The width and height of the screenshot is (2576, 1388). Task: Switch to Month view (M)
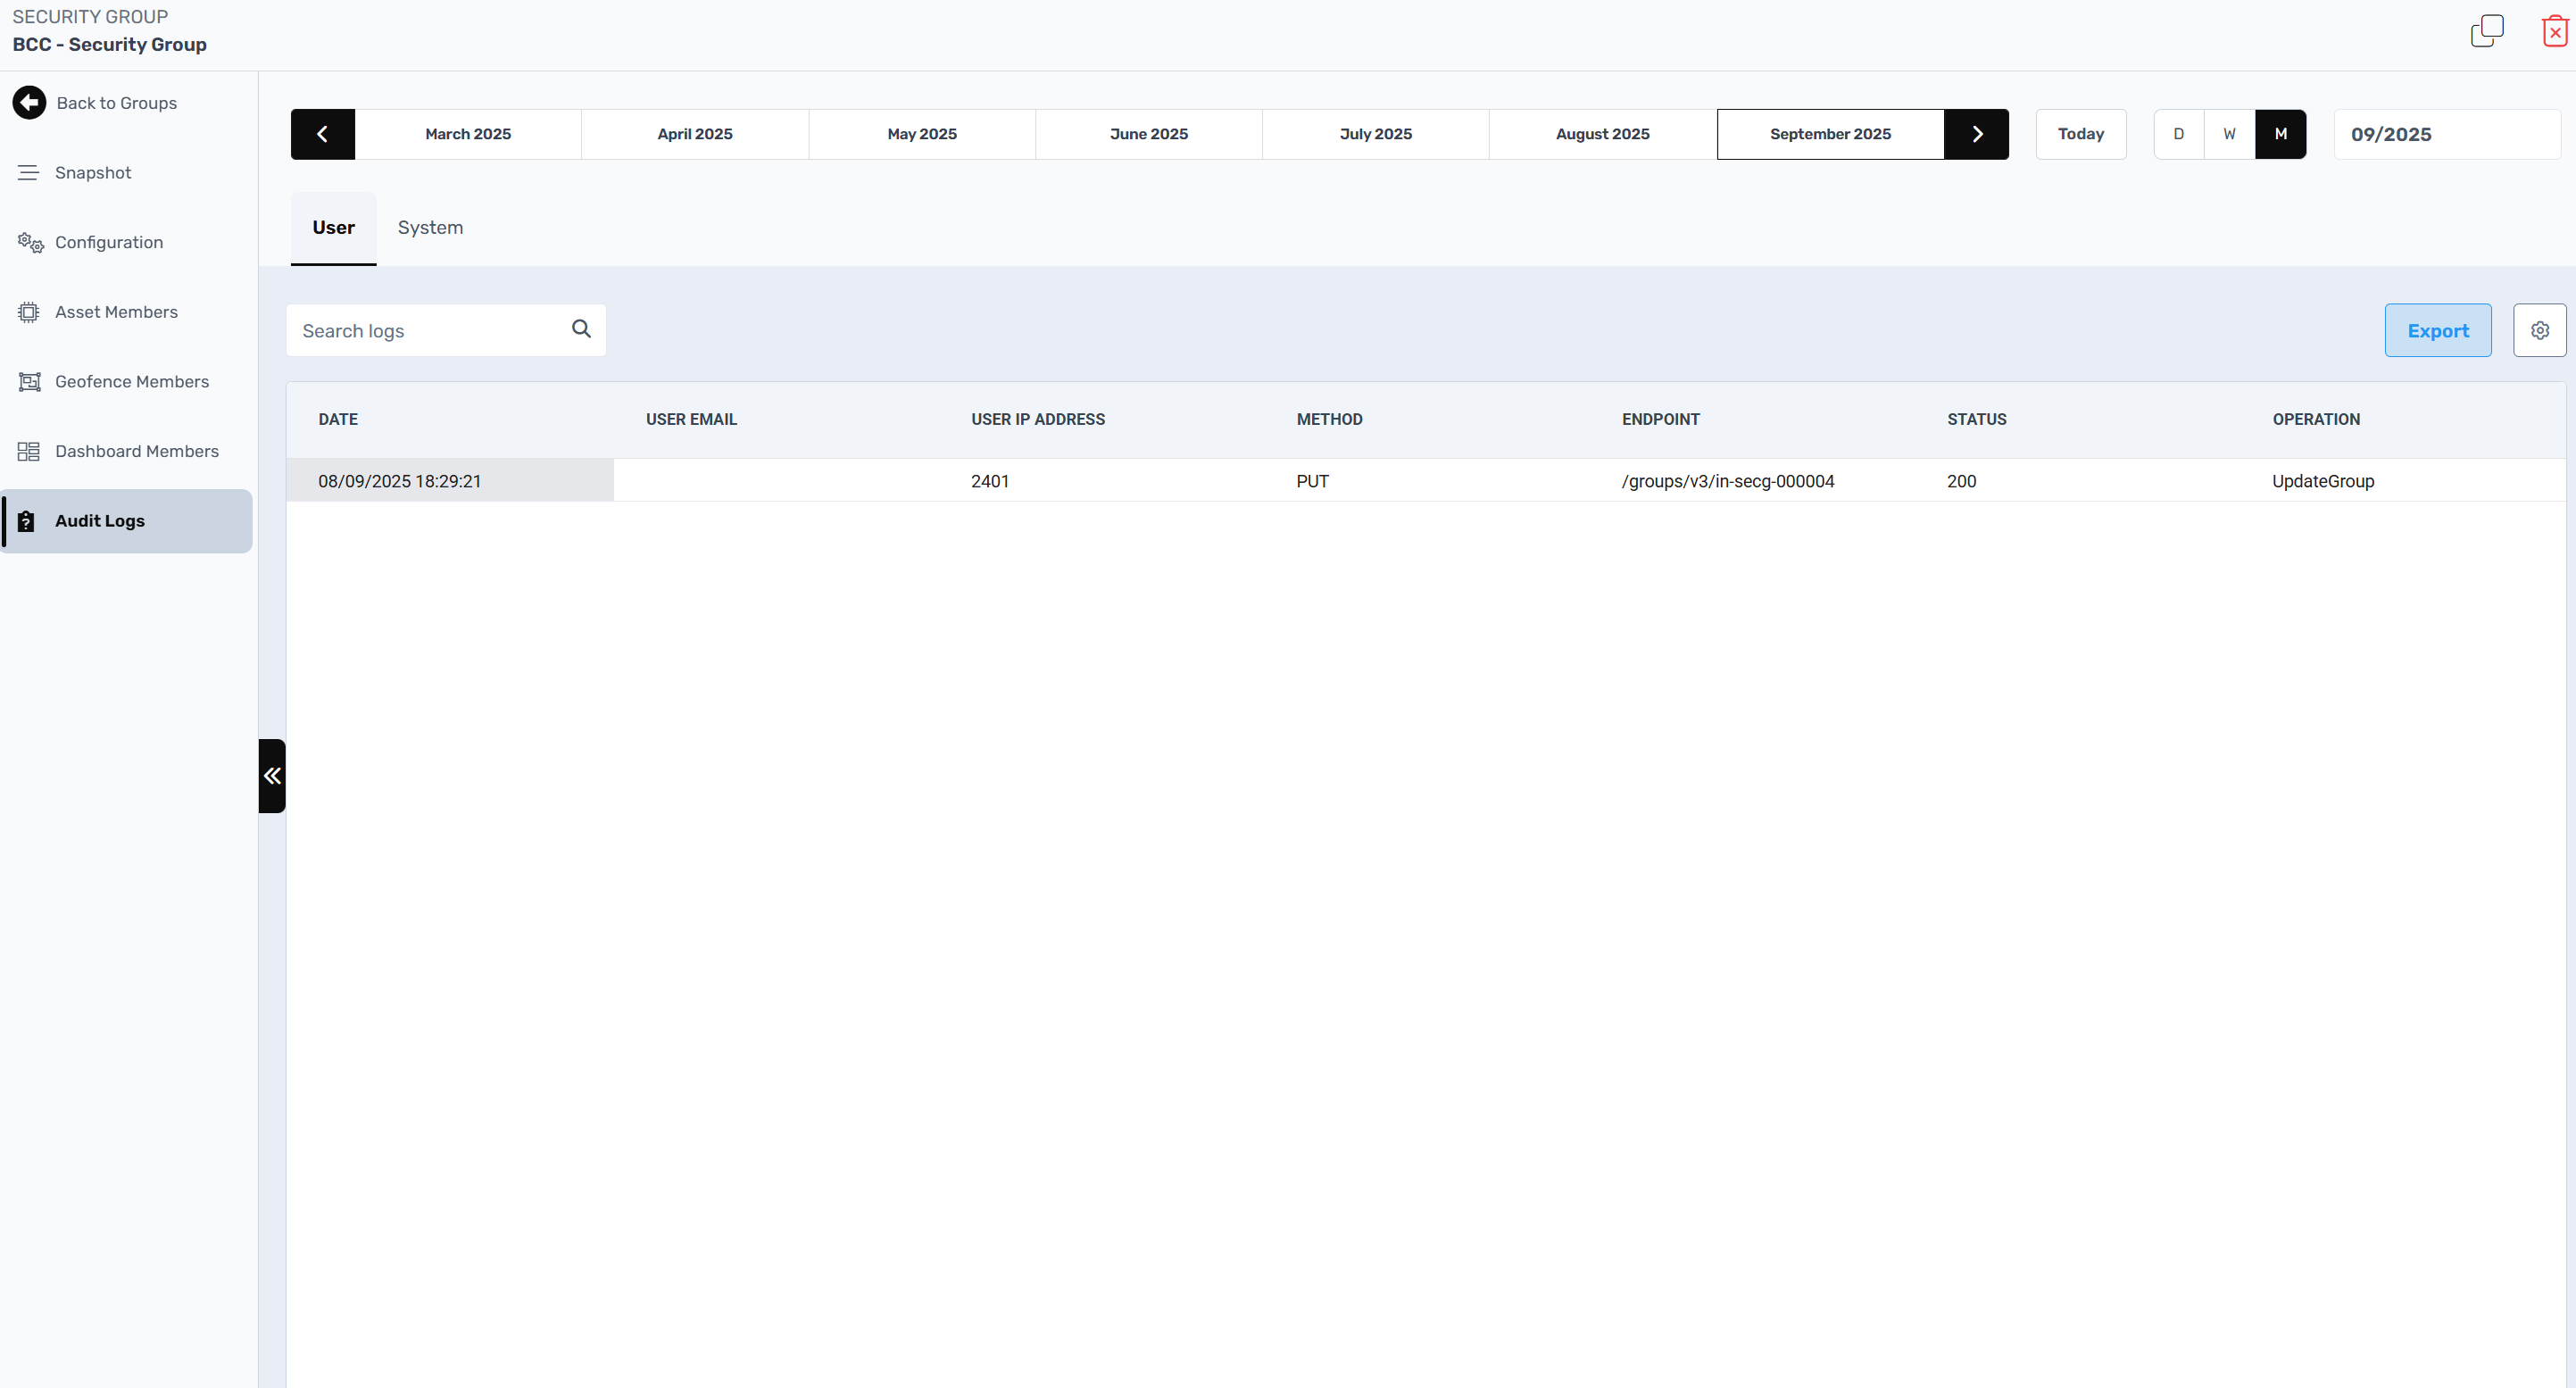pos(2280,134)
